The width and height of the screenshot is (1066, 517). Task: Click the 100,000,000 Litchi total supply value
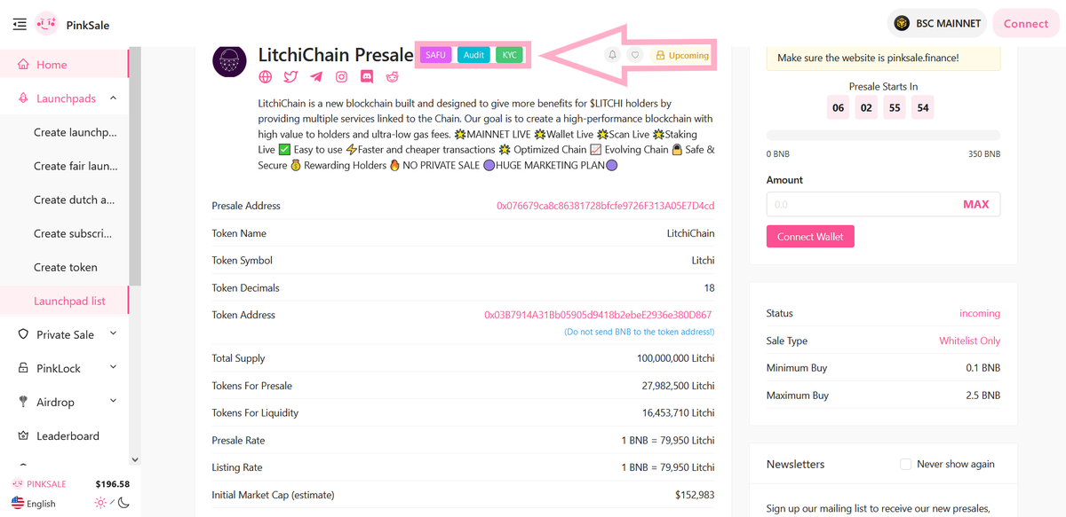(675, 358)
